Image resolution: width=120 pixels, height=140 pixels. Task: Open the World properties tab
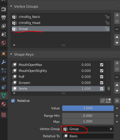click(x=4, y=43)
